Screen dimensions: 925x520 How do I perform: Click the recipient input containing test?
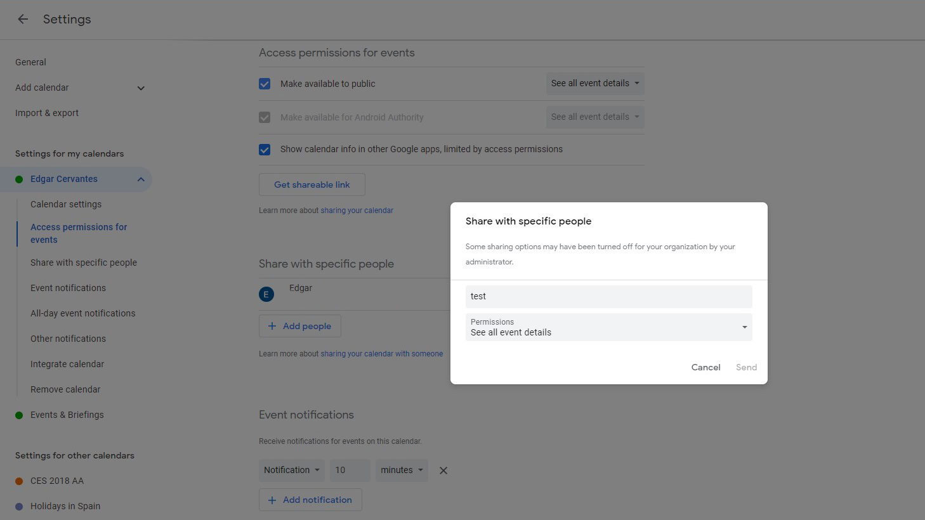[x=608, y=296]
